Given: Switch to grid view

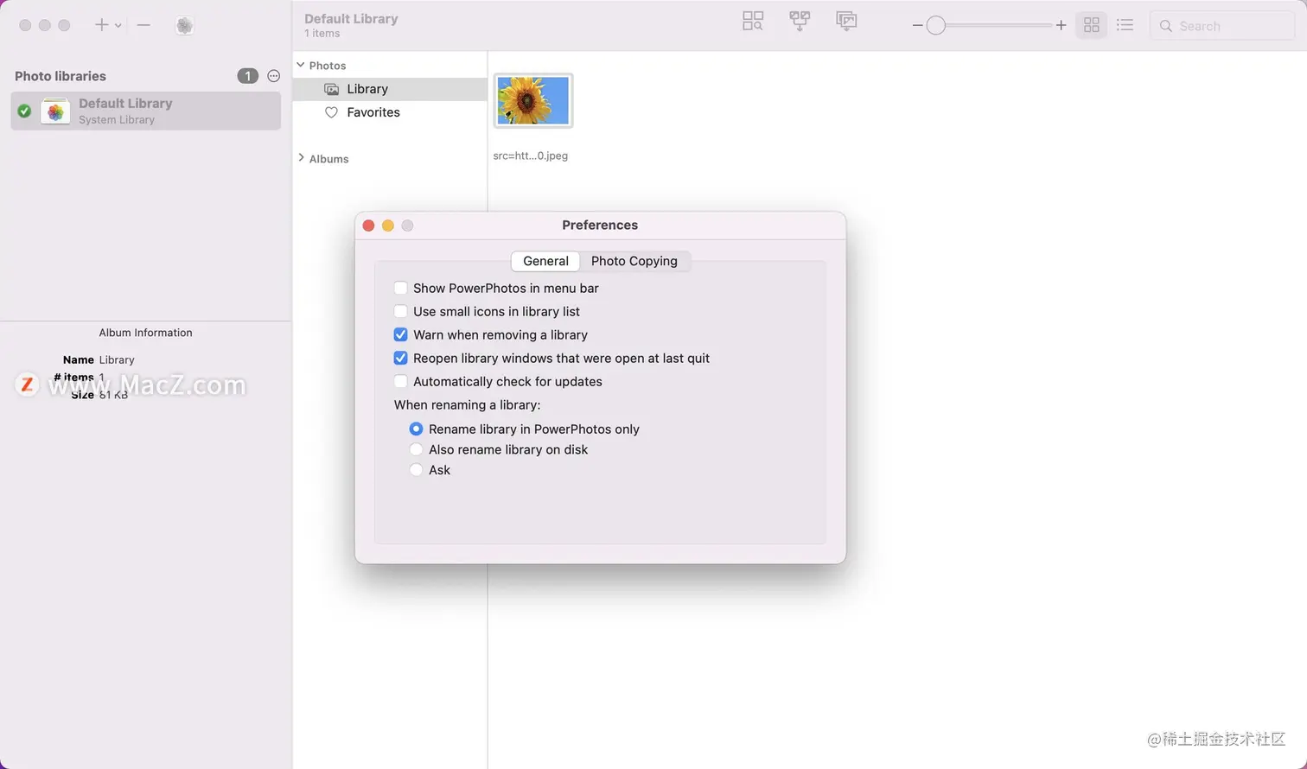Looking at the screenshot, I should (1092, 25).
